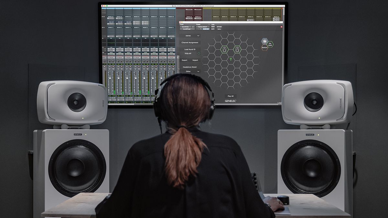Click the Ear Level hexagon icon
388x218 pixels.
(270, 44)
